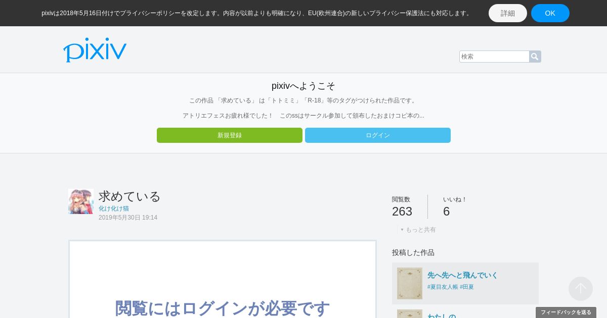Image resolution: width=607 pixels, height=318 pixels.
Task: Click the いいね！ count 6
Action: point(447,211)
